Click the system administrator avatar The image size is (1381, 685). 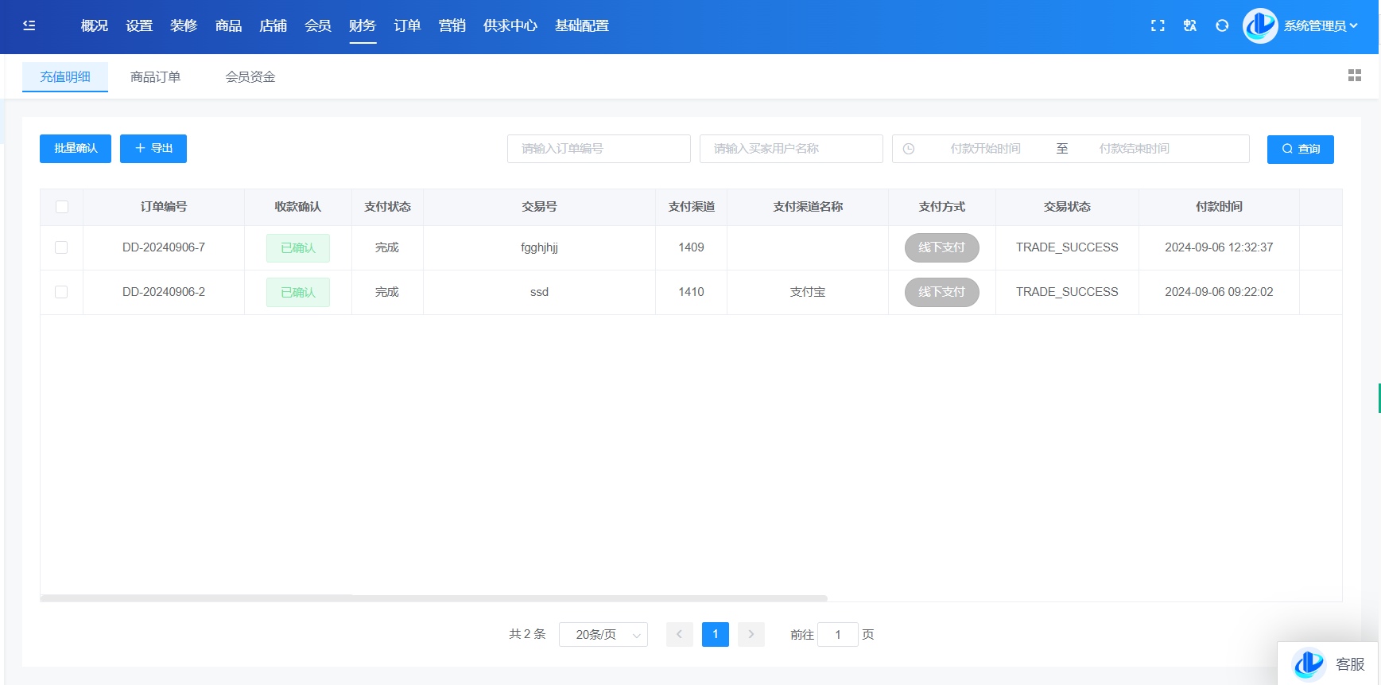click(x=1260, y=25)
